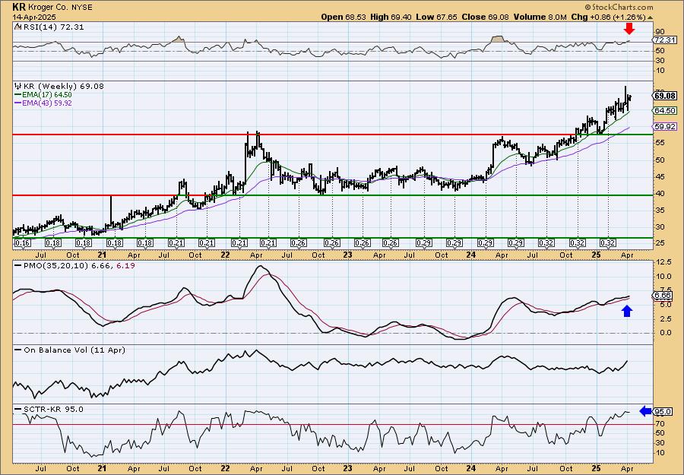Click the 55 price axis label
This screenshot has width=684, height=475.
pyautogui.click(x=660, y=143)
